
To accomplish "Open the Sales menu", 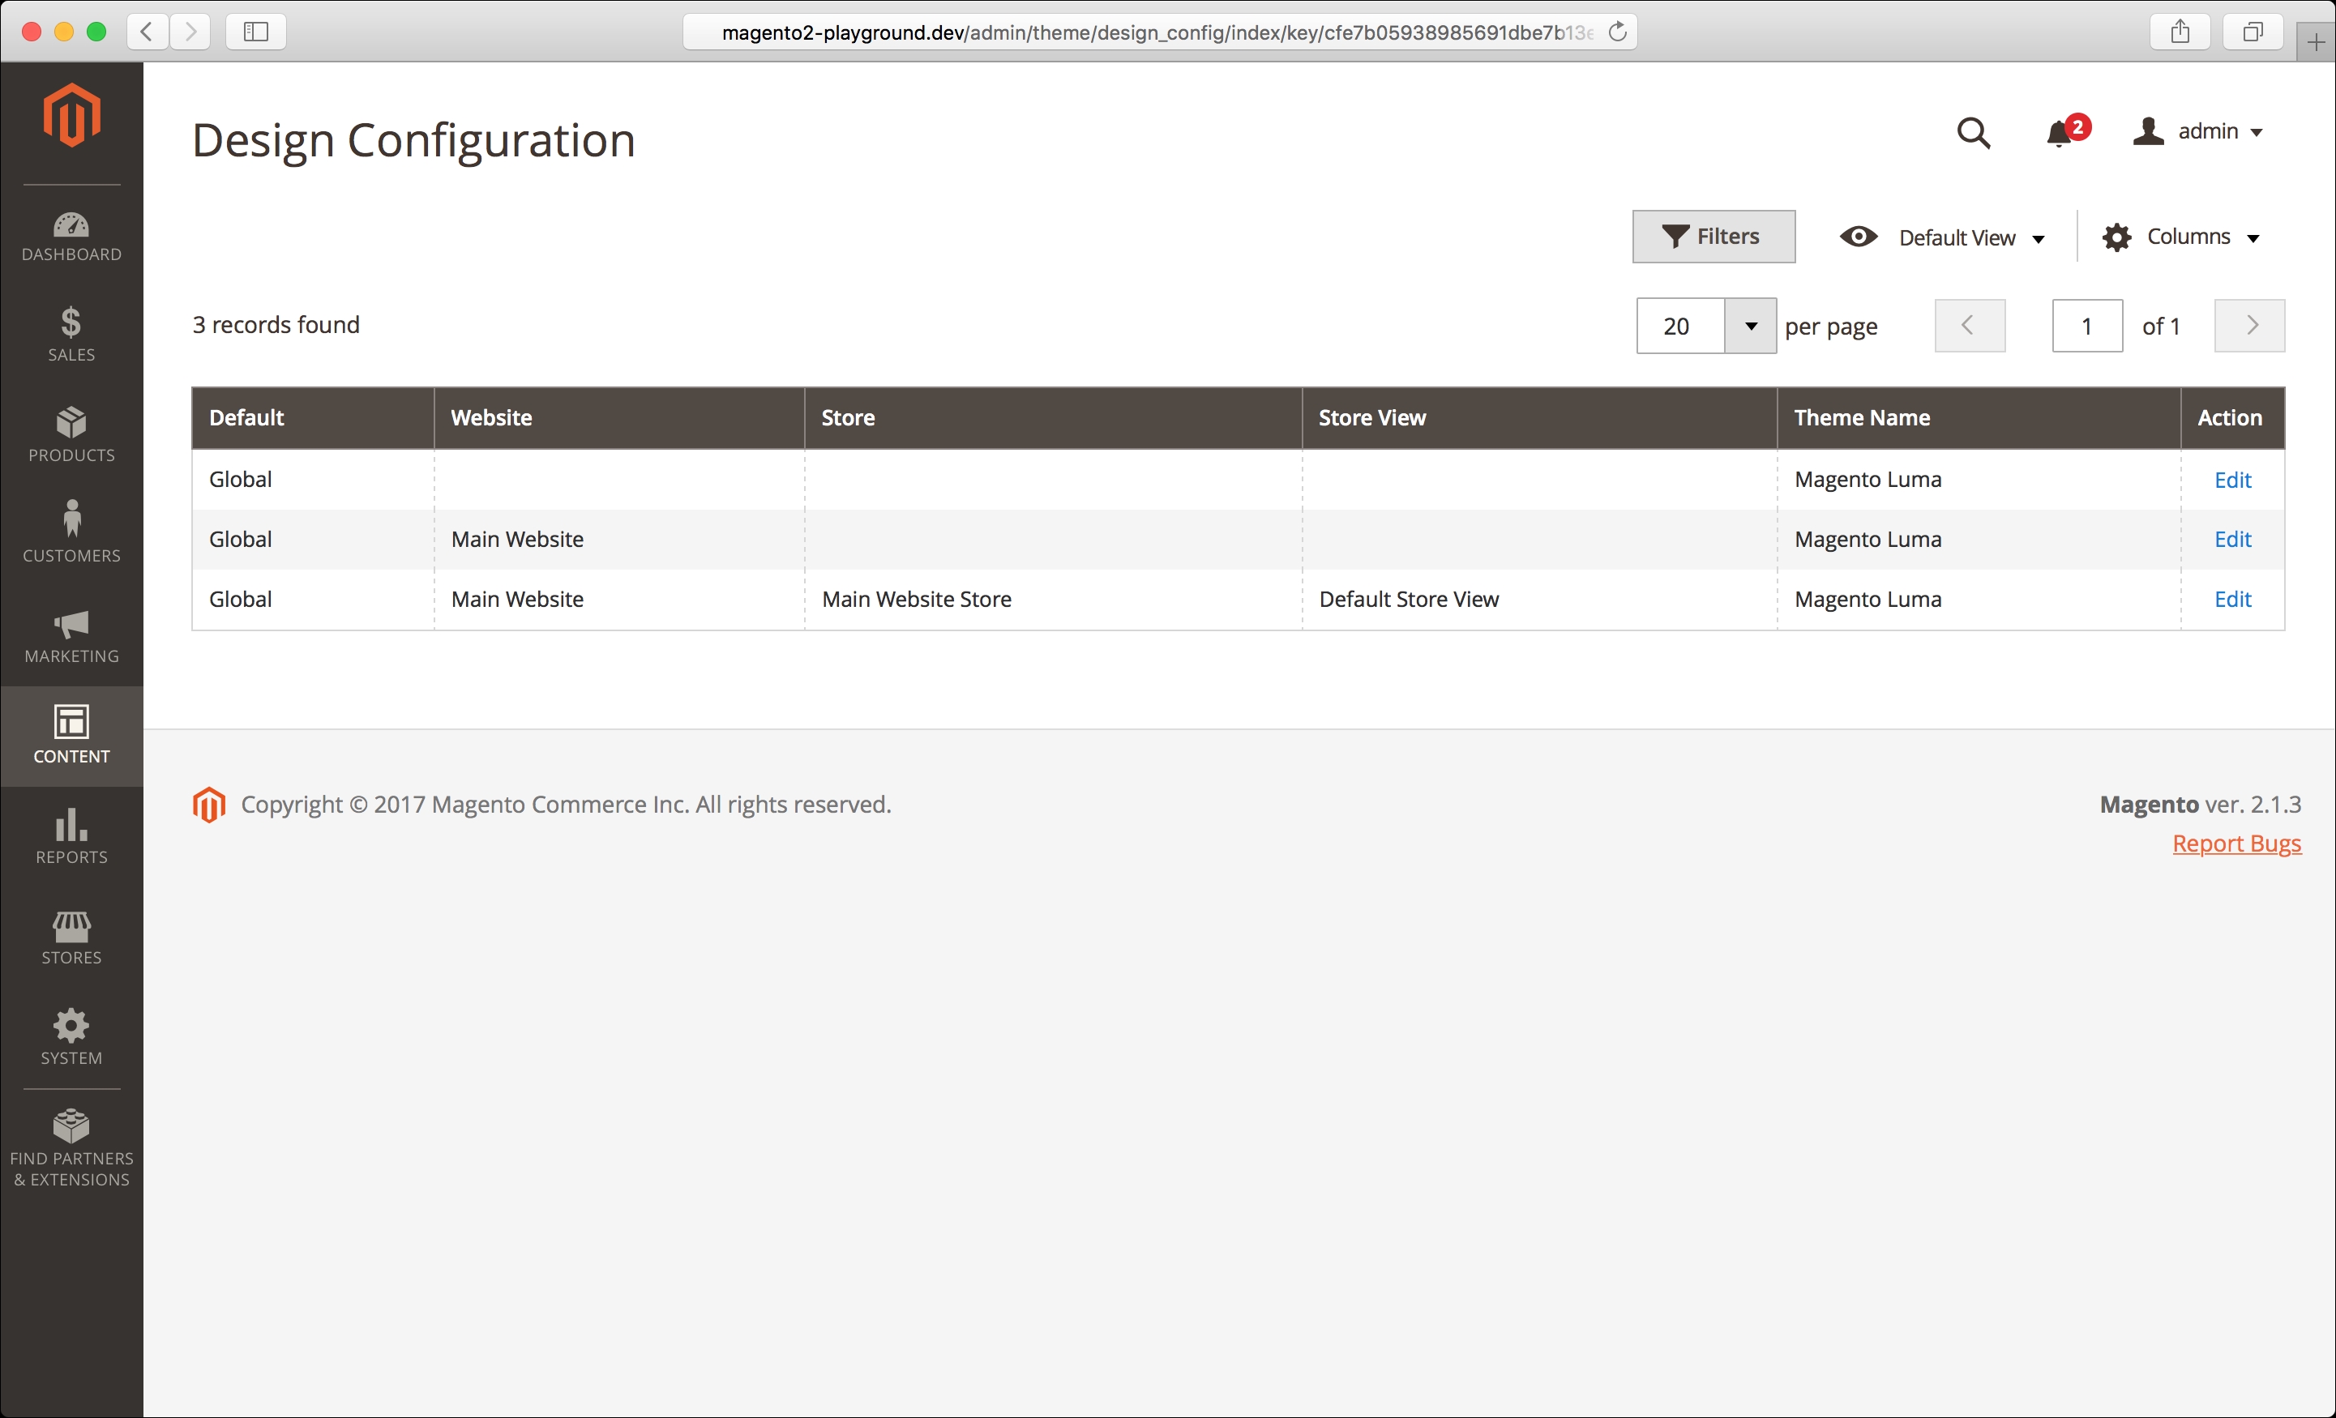I will 71,335.
